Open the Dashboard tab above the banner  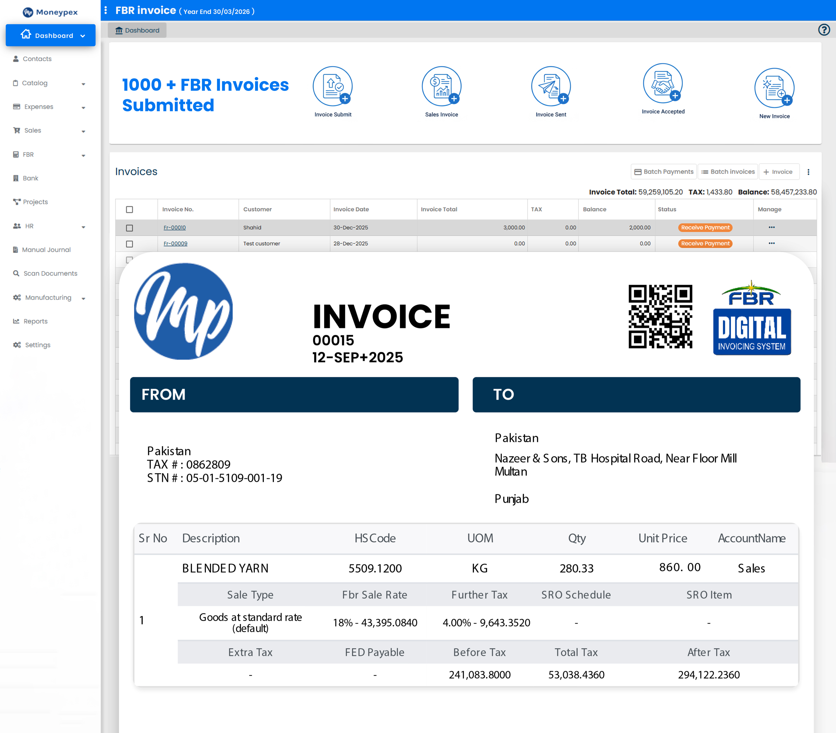tap(137, 30)
